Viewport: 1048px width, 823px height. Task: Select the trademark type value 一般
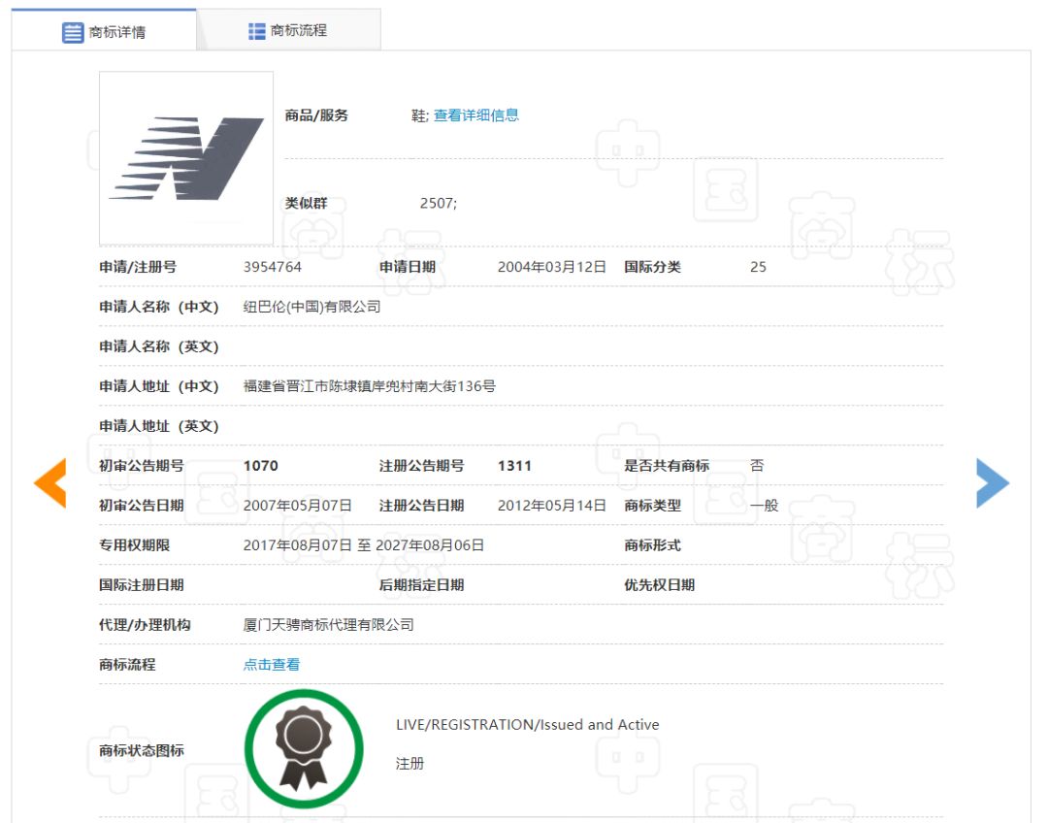[x=764, y=506]
